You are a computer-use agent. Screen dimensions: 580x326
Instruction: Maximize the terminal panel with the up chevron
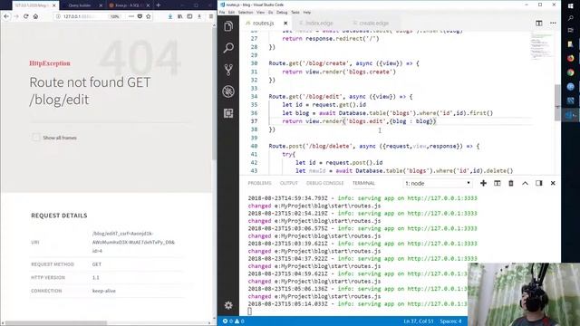pyautogui.click(x=525, y=183)
